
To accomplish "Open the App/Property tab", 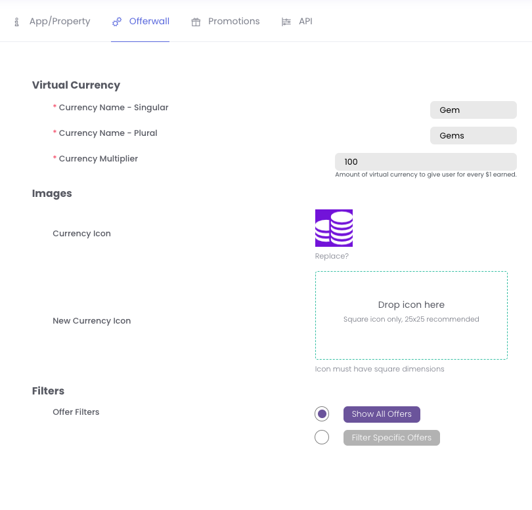I will [x=53, y=22].
